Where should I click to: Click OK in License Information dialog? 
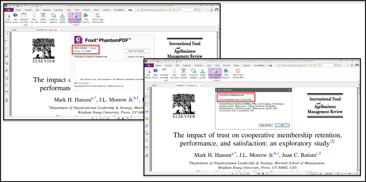282,125
